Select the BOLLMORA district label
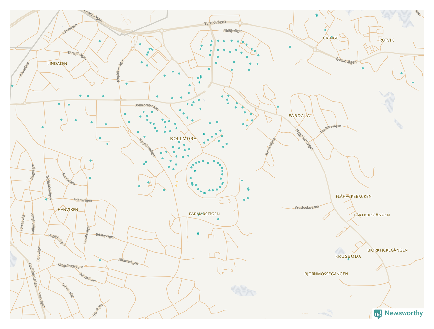This screenshot has height=329, width=434. 183,139
